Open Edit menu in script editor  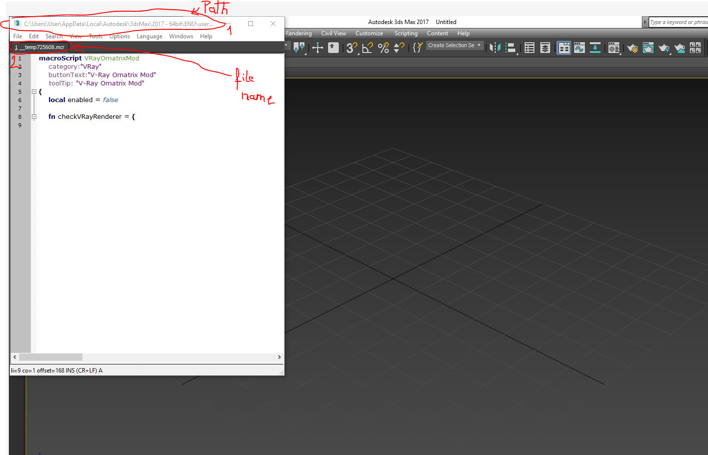pos(34,36)
